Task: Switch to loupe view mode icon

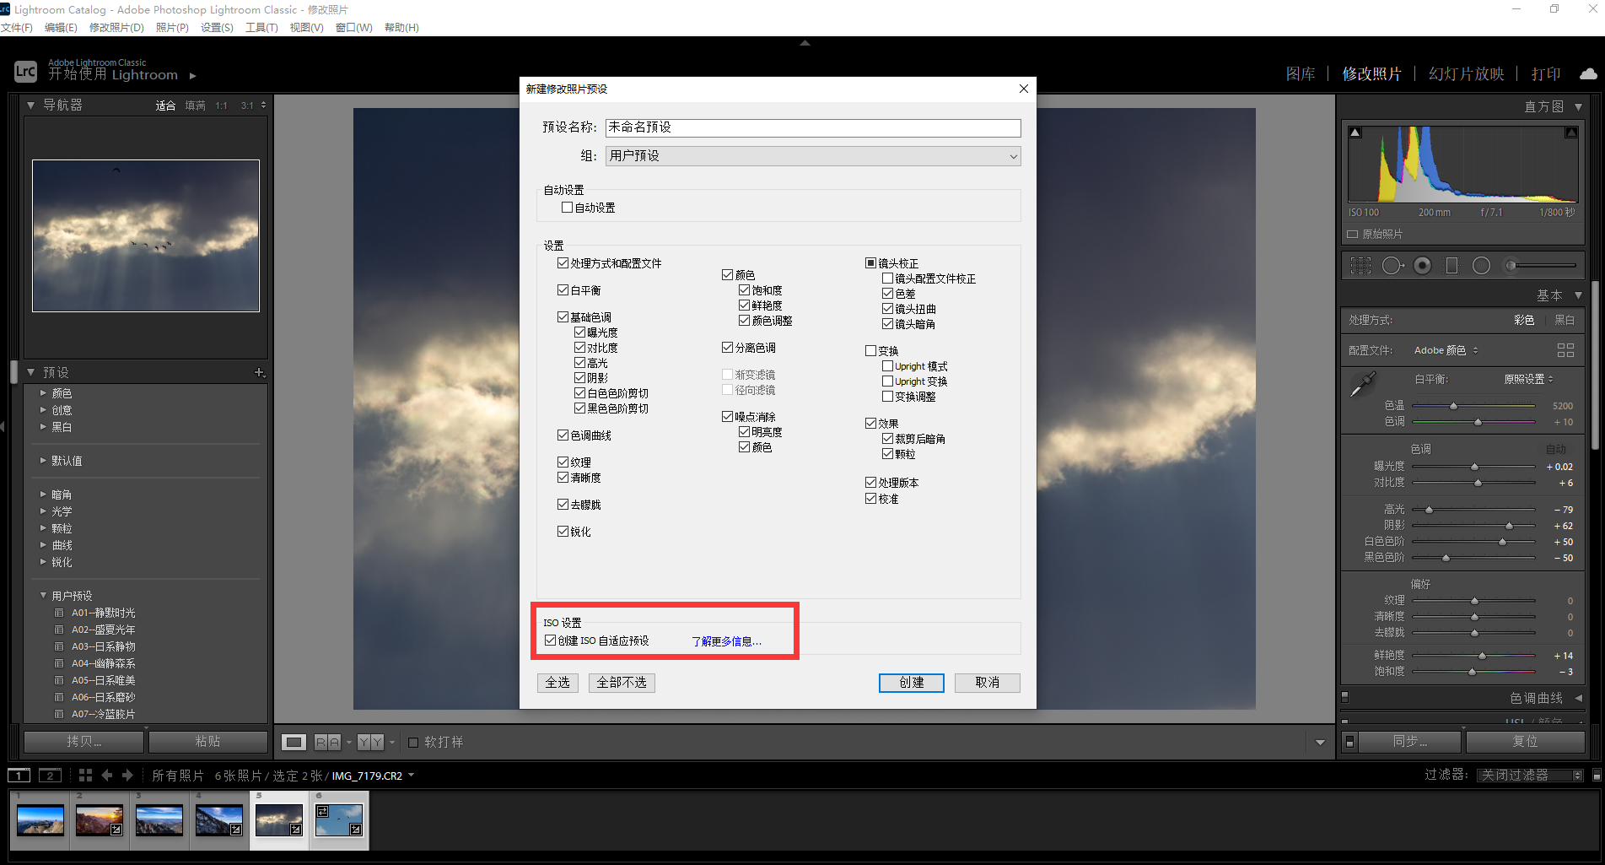Action: click(294, 742)
